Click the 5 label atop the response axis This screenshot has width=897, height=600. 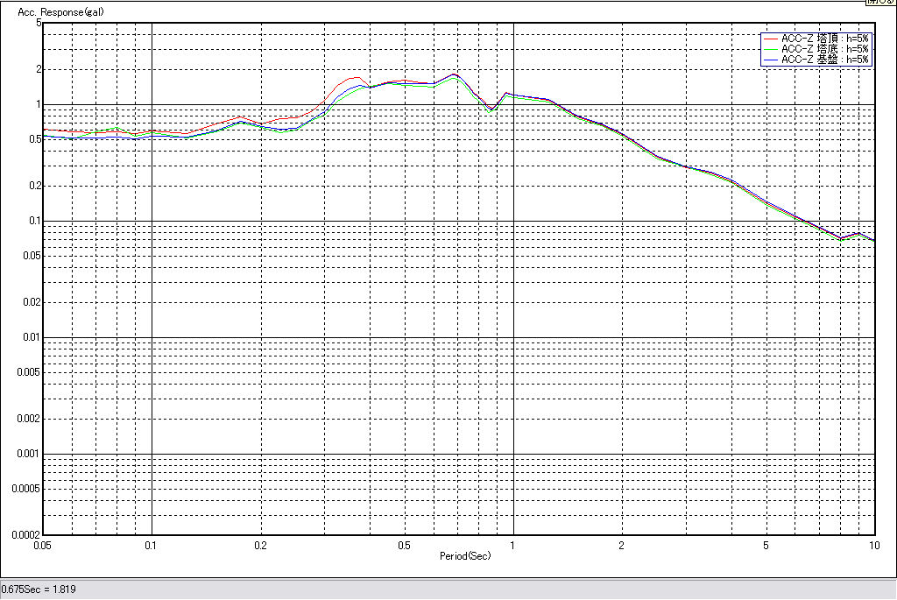coord(39,23)
